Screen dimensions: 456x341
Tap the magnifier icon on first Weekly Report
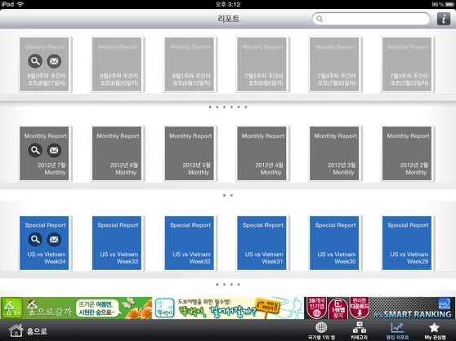[35, 61]
